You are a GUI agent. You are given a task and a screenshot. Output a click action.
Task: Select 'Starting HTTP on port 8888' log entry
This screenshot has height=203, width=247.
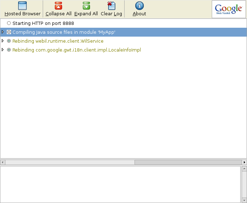[43, 23]
